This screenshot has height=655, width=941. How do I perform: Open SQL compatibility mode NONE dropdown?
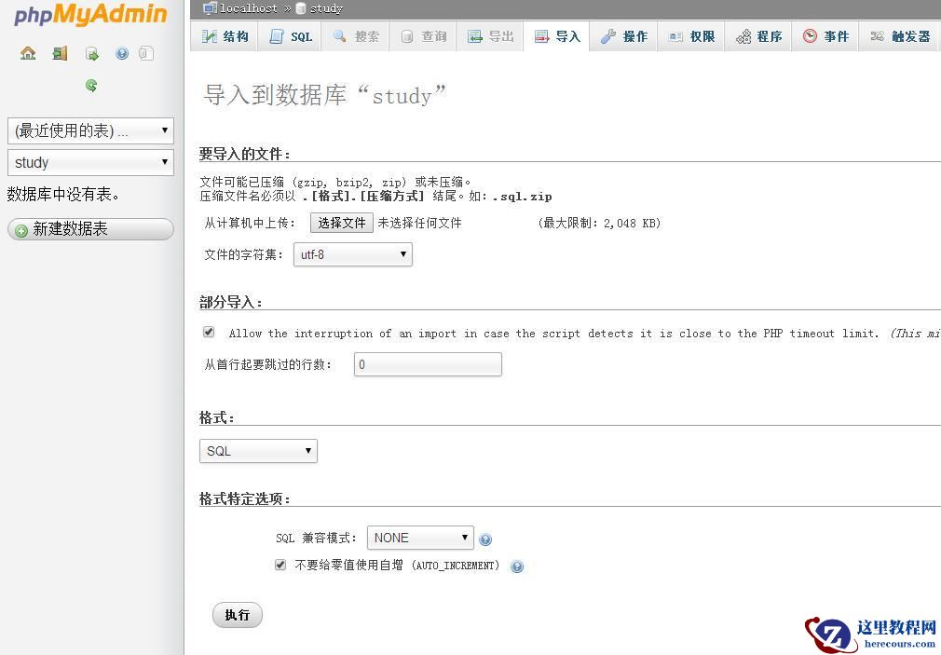(420, 538)
